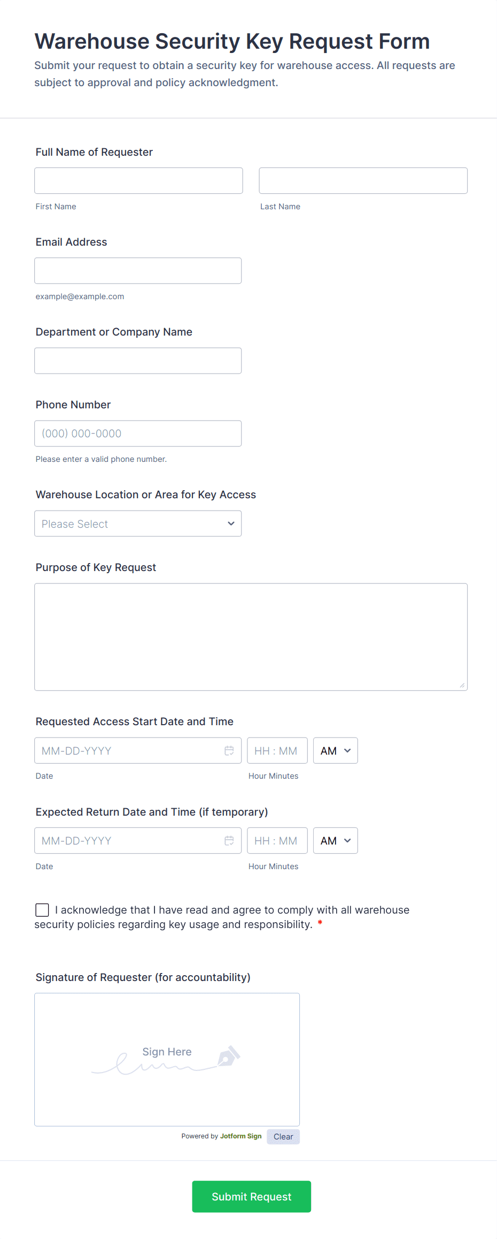Select the HH:MM field for start time
Image resolution: width=497 pixels, height=1239 pixels.
(277, 750)
